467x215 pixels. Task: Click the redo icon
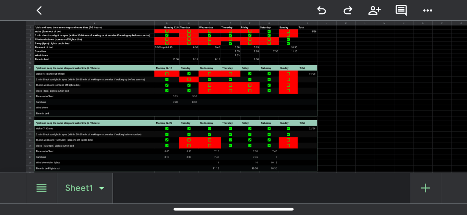pyautogui.click(x=348, y=10)
